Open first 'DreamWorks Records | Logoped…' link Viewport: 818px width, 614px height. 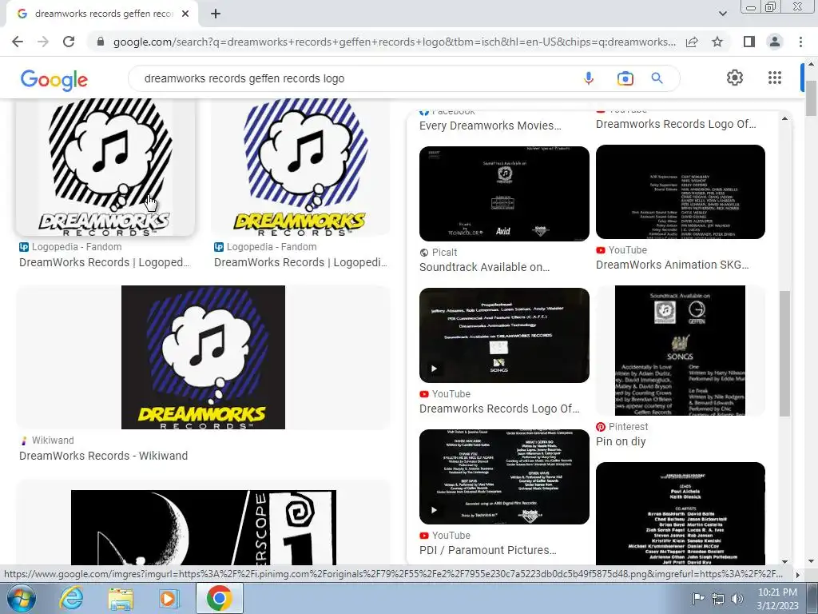[x=105, y=262]
